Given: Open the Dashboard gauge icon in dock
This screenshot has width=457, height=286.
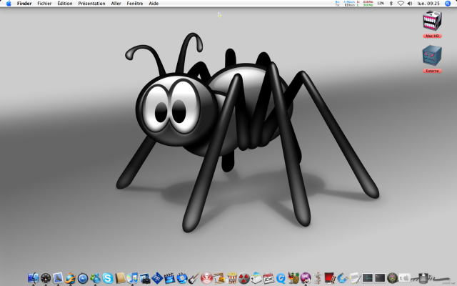Looking at the screenshot, I should [x=46, y=277].
